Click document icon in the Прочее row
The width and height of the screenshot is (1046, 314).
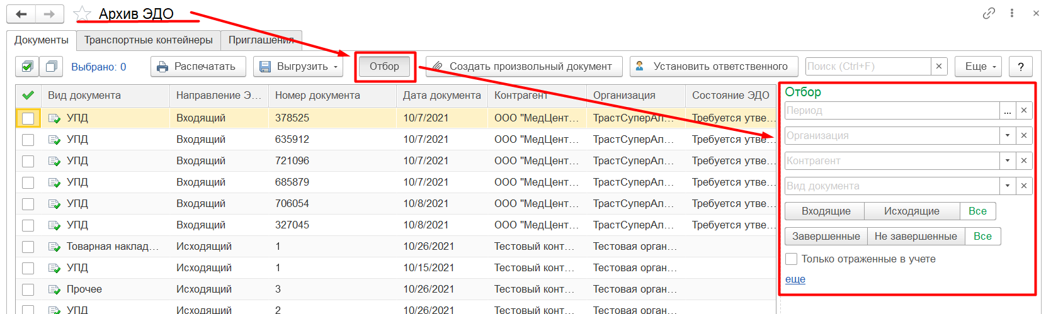55,289
